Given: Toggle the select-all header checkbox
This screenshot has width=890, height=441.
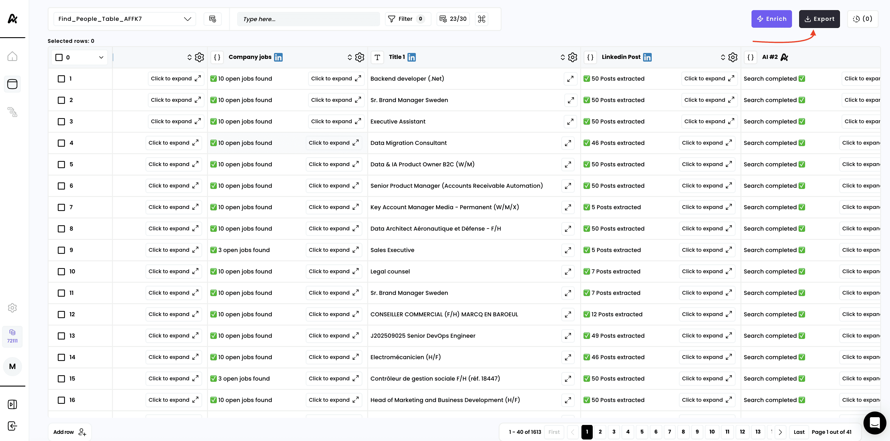Looking at the screenshot, I should pyautogui.click(x=59, y=57).
